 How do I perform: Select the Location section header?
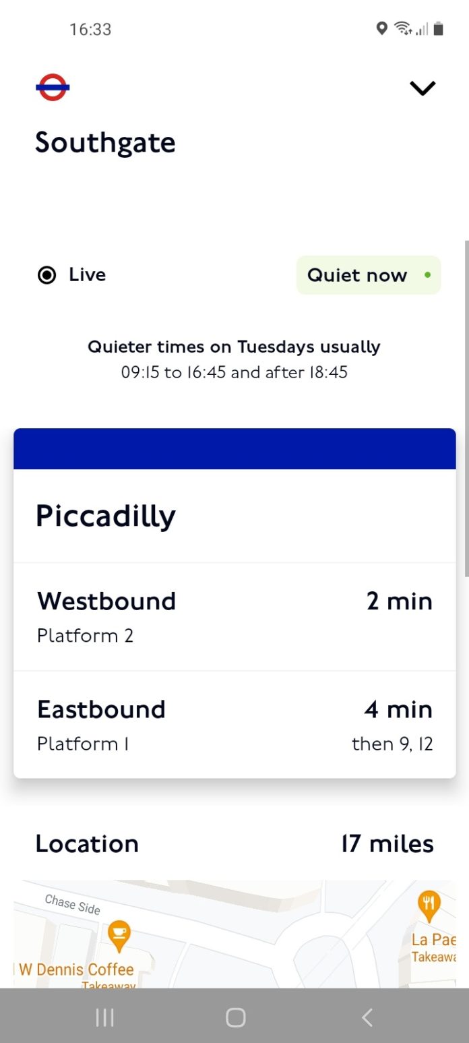click(88, 843)
